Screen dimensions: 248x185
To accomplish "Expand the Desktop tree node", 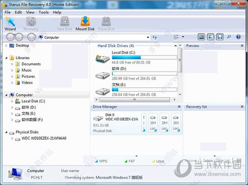I will pos(6,45).
